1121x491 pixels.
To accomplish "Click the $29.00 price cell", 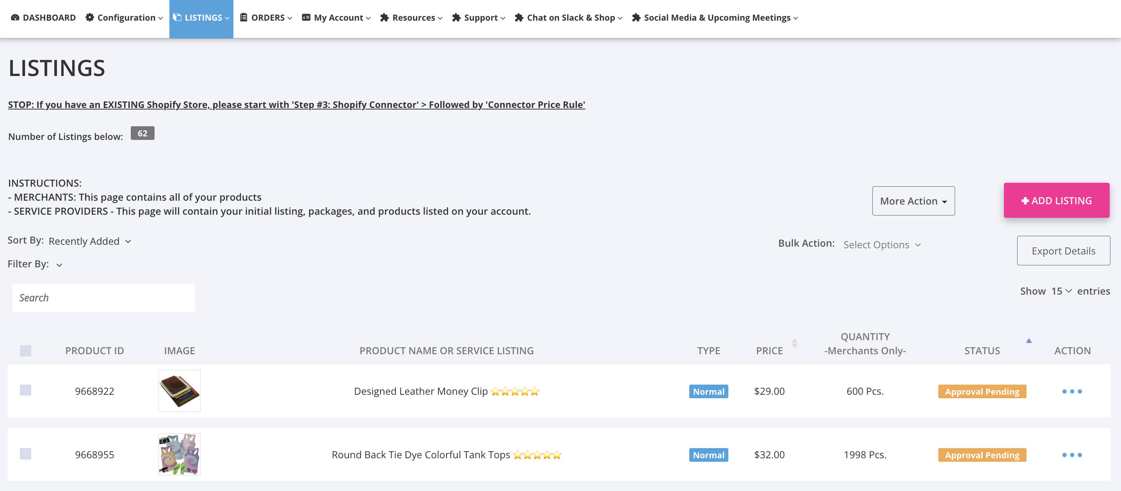I will [769, 392].
